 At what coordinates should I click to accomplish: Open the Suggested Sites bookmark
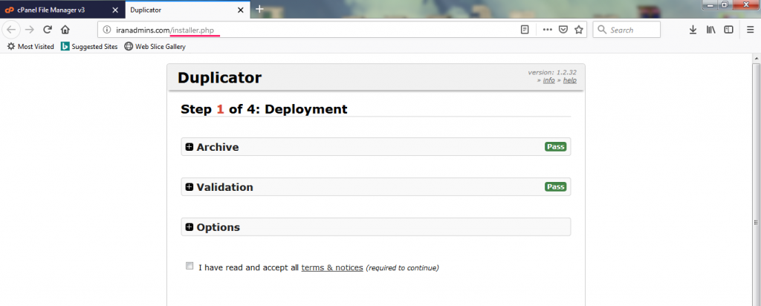pyautogui.click(x=89, y=47)
